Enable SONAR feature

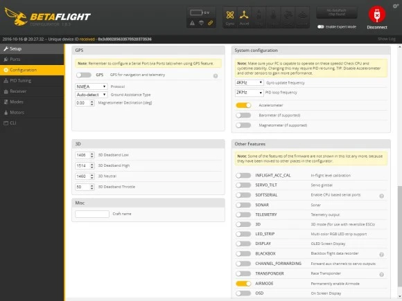(243, 205)
